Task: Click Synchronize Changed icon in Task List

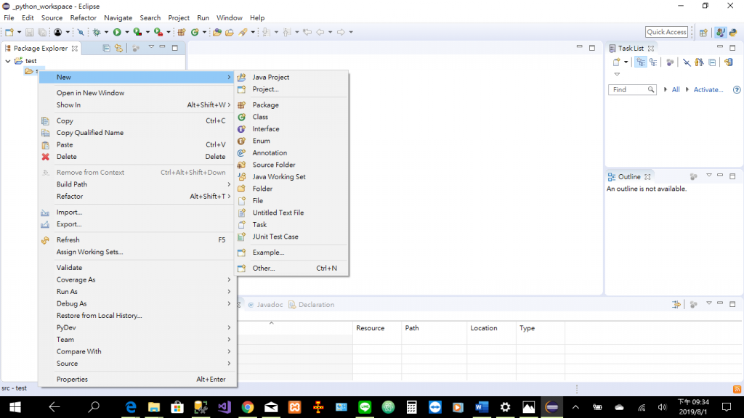Action: tap(728, 62)
